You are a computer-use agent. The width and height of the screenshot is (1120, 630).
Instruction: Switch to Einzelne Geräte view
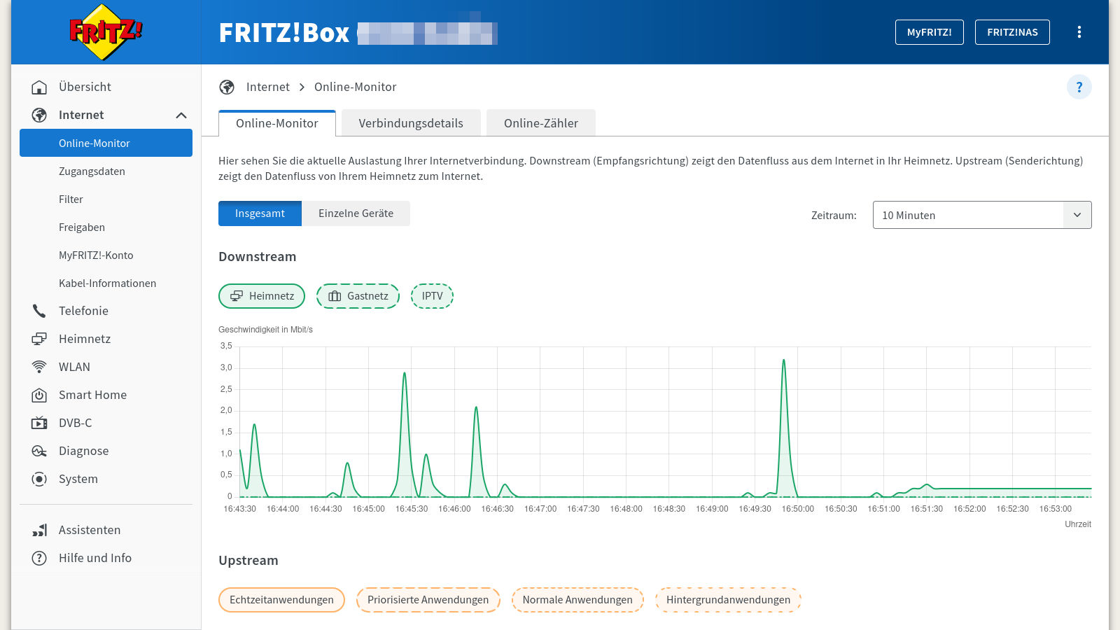pyautogui.click(x=356, y=213)
